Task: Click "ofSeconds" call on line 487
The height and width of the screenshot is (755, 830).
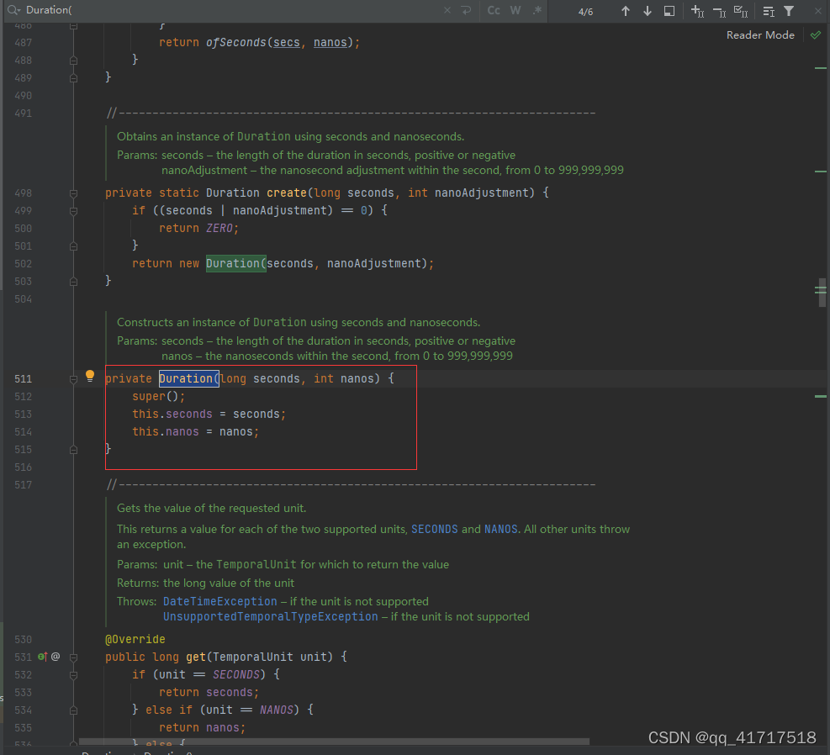Action: (x=236, y=42)
